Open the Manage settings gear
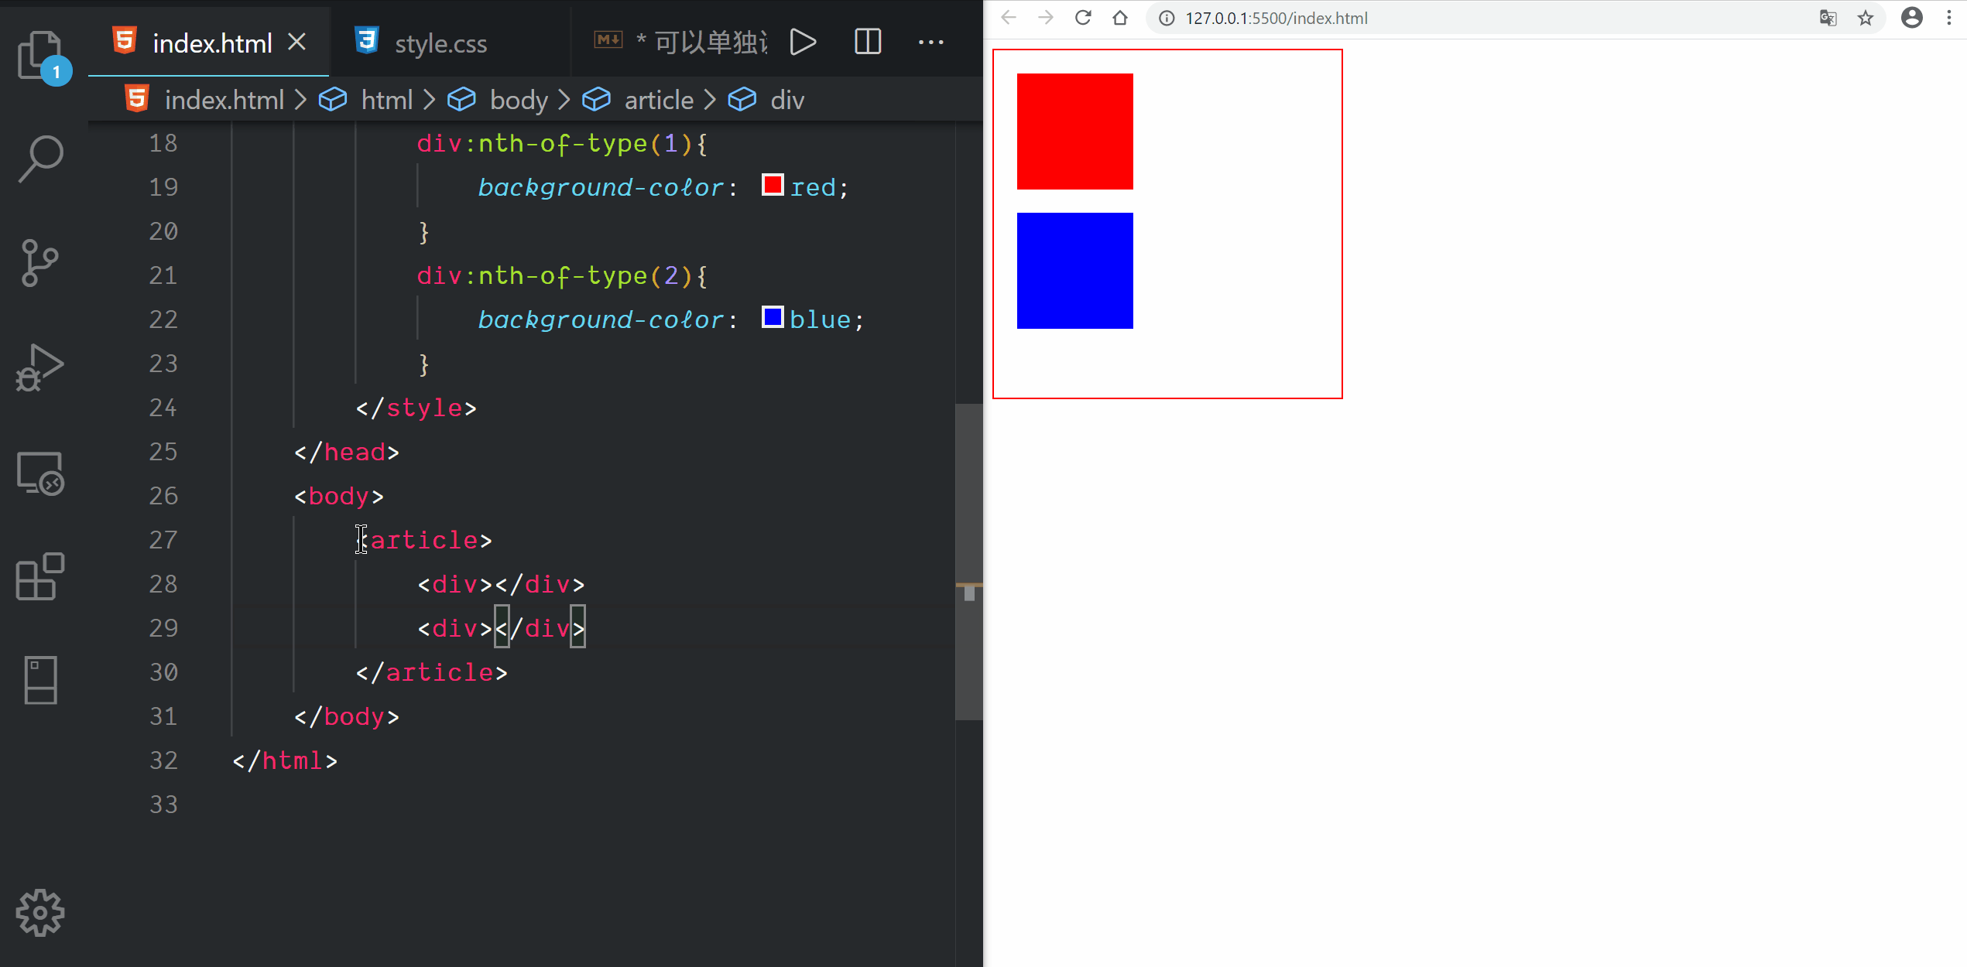The height and width of the screenshot is (967, 1967). pos(40,913)
